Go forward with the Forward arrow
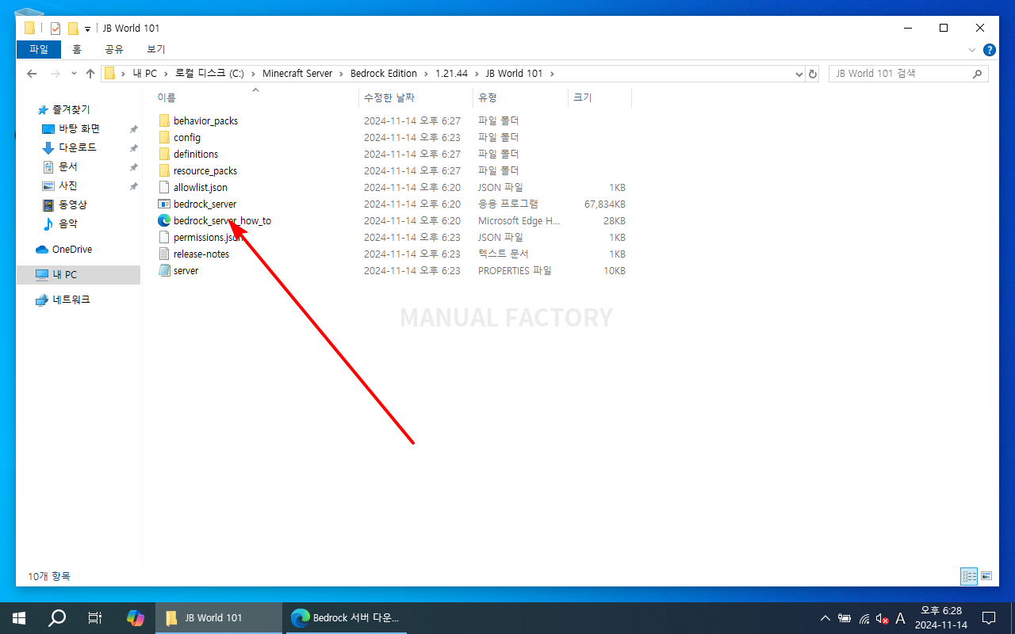The width and height of the screenshot is (1015, 634). tap(56, 74)
